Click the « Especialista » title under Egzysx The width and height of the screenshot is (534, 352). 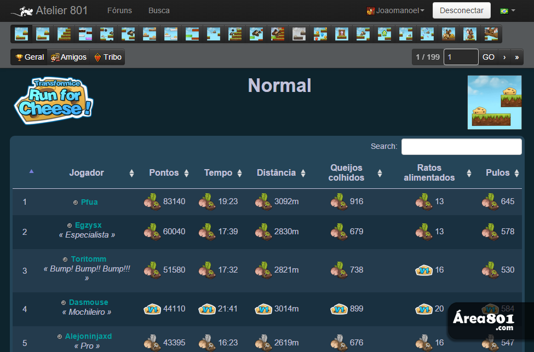click(x=87, y=235)
